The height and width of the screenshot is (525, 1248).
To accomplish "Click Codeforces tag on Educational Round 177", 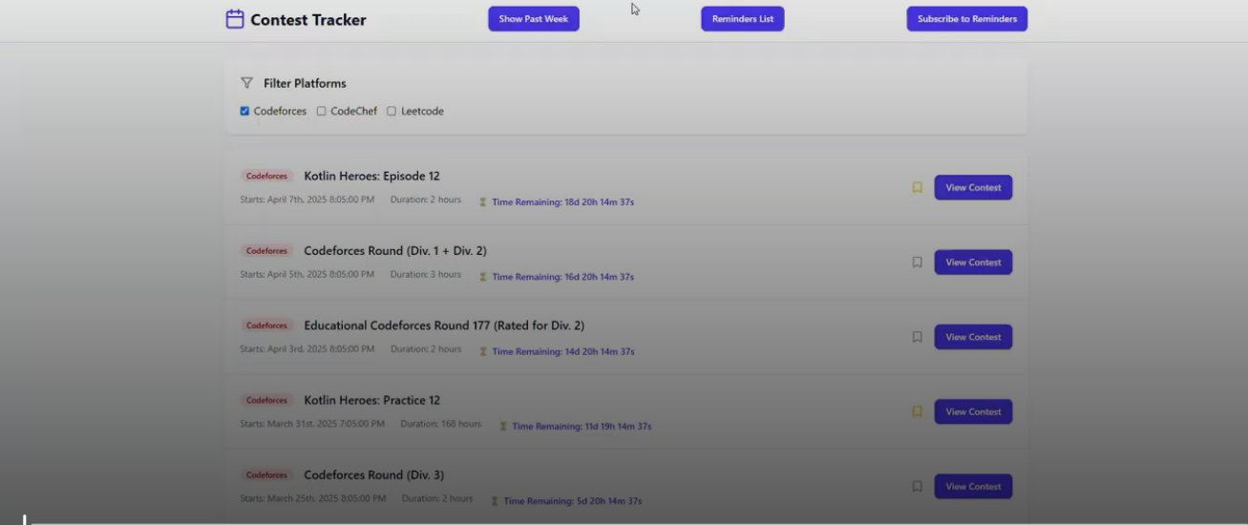I will (x=266, y=325).
